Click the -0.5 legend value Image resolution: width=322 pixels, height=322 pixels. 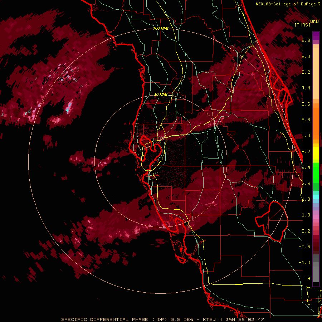[304, 247]
